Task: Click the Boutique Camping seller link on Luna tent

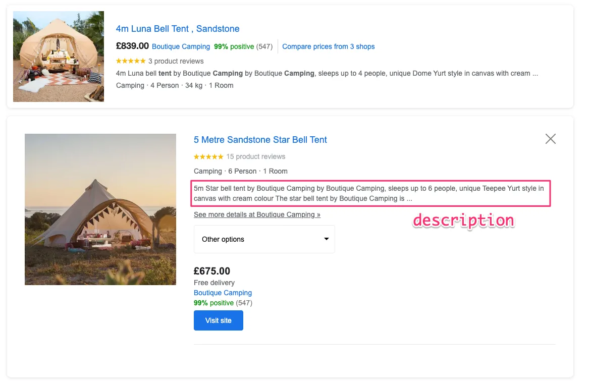Action: 181,46
